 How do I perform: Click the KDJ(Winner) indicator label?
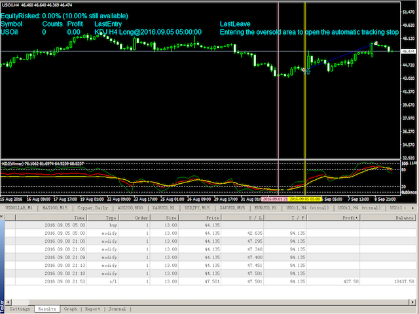pyautogui.click(x=13, y=163)
